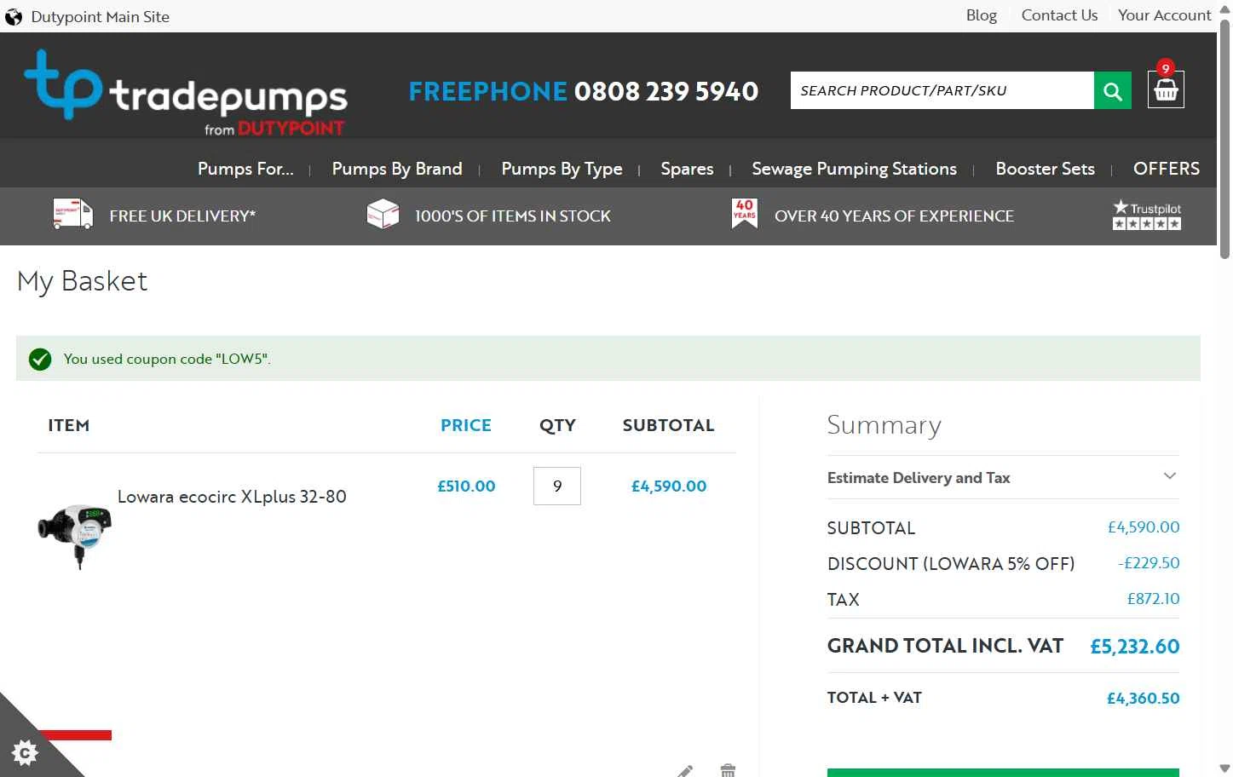The image size is (1233, 777).
Task: Open the Spares menu
Action: point(687,169)
